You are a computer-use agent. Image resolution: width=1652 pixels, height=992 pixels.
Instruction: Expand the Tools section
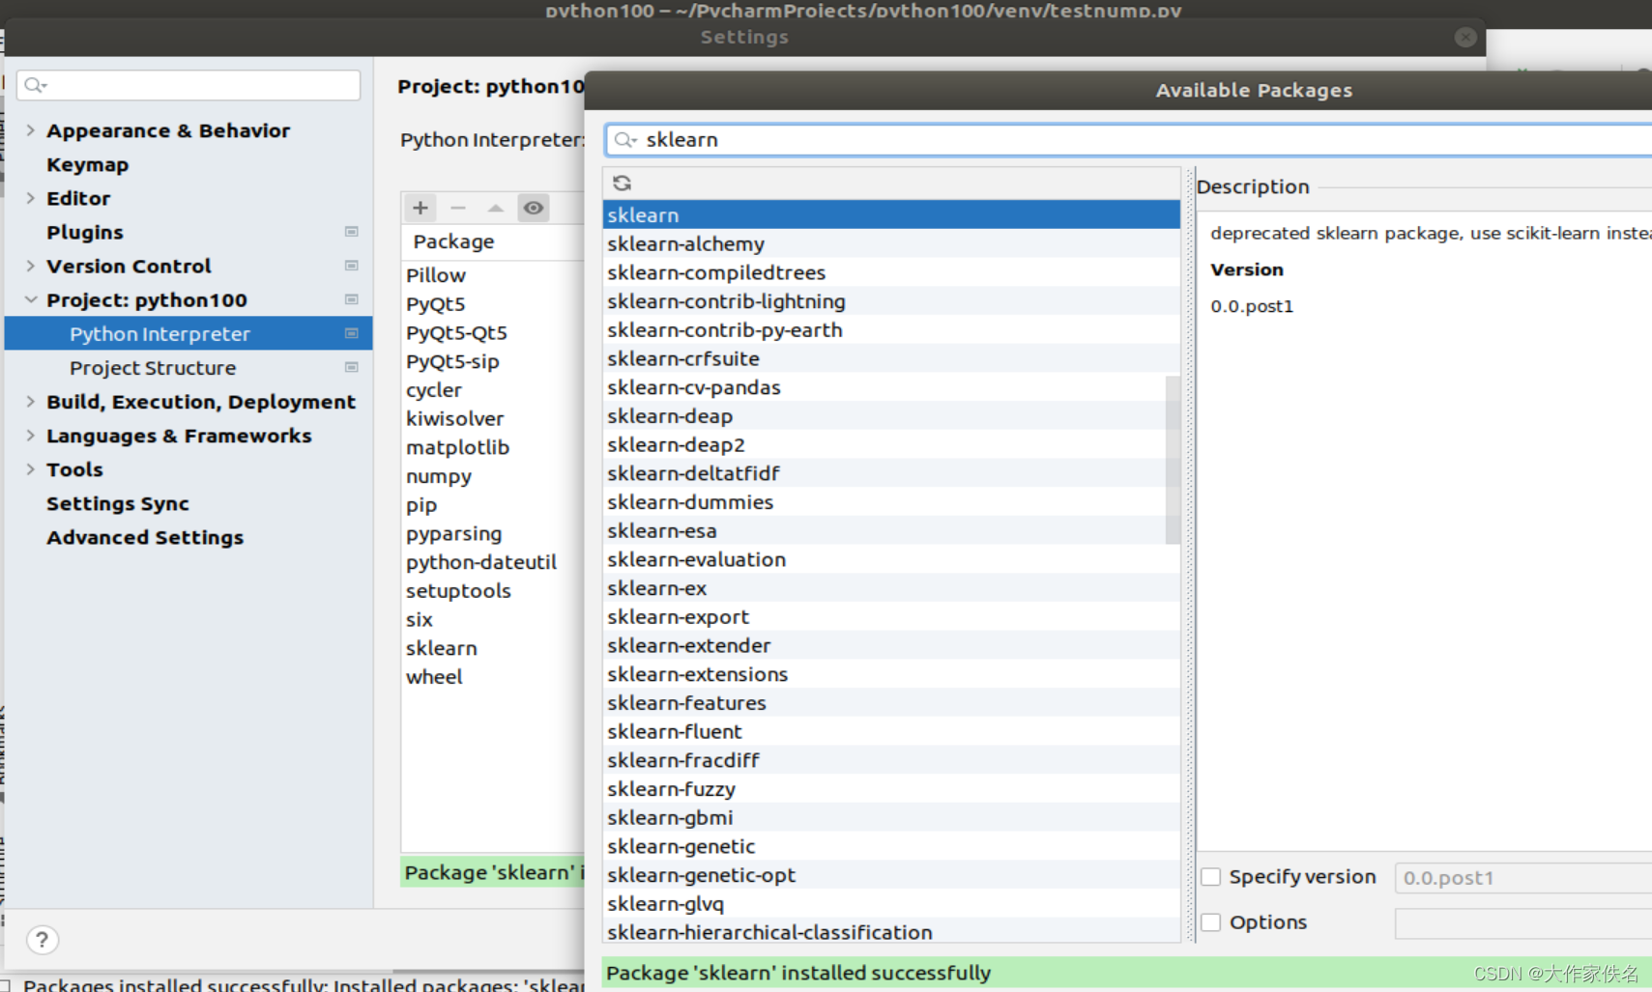[30, 468]
